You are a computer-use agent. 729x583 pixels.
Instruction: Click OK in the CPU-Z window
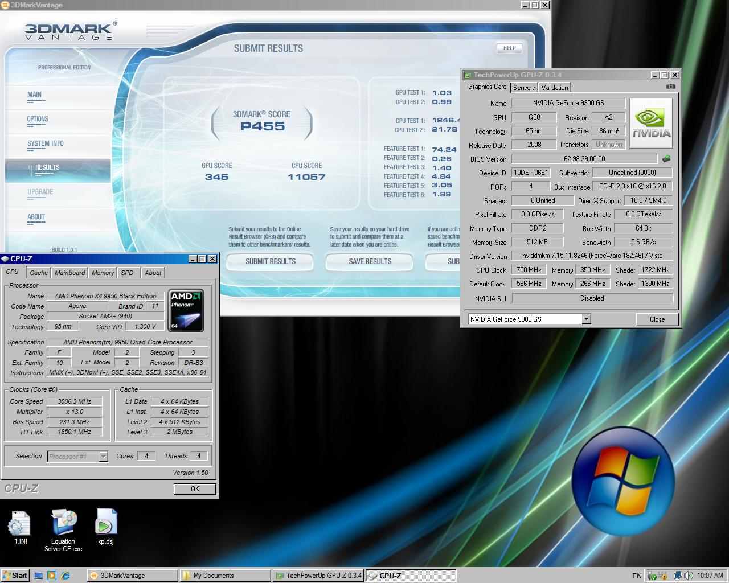pyautogui.click(x=195, y=488)
